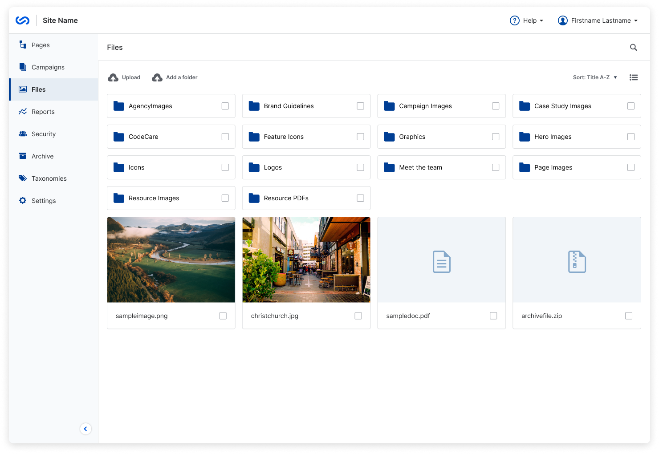This screenshot has height=454, width=659.
Task: Switch to list view icon
Action: (633, 77)
